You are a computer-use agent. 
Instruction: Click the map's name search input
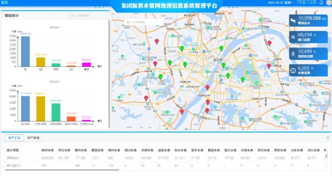(144, 22)
